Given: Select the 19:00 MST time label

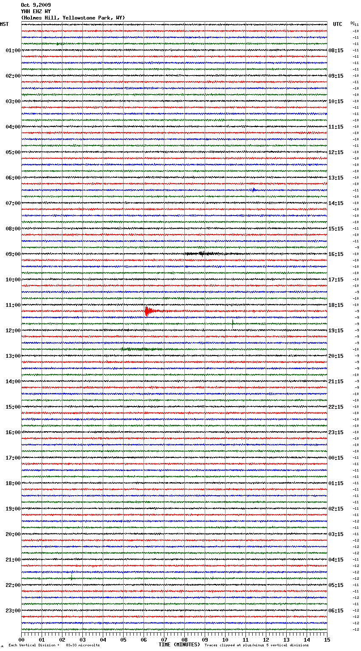Looking at the screenshot, I should (13, 509).
